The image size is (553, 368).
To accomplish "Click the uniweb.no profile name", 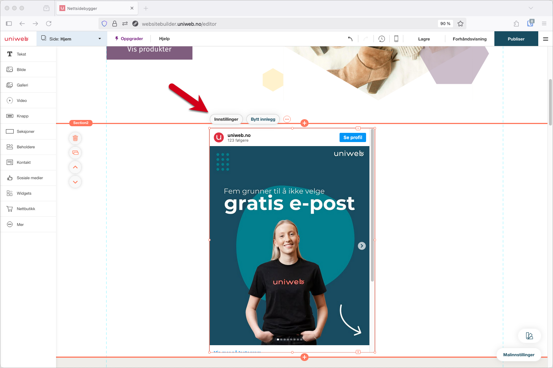I will (239, 135).
